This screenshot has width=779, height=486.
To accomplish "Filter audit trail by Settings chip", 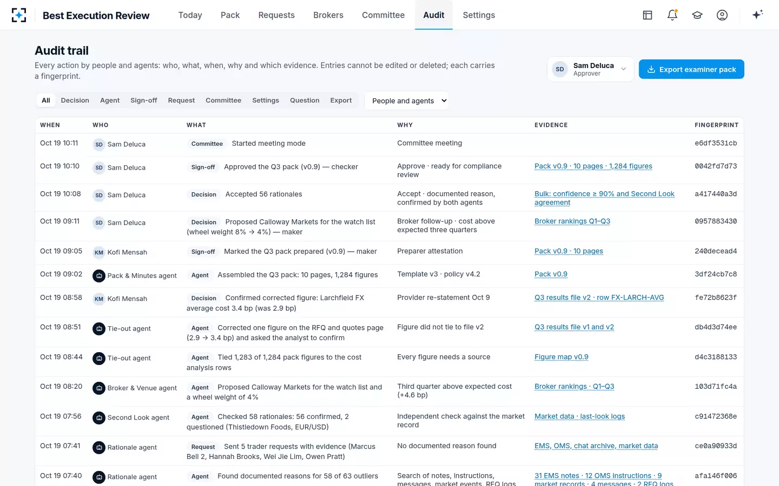I will pyautogui.click(x=266, y=100).
